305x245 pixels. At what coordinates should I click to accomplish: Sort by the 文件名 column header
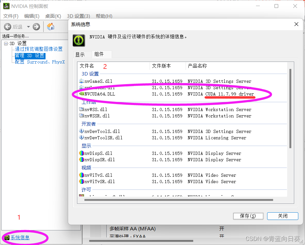[114, 66]
